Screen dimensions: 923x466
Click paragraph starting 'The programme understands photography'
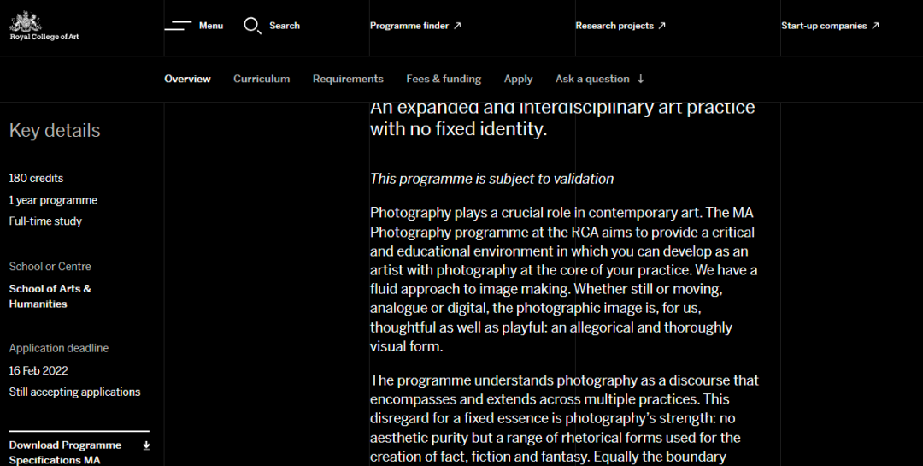coord(564,419)
